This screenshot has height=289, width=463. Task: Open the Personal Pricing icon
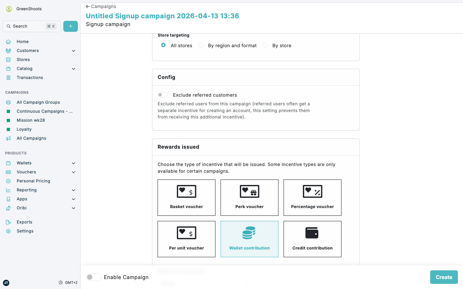(x=8, y=181)
